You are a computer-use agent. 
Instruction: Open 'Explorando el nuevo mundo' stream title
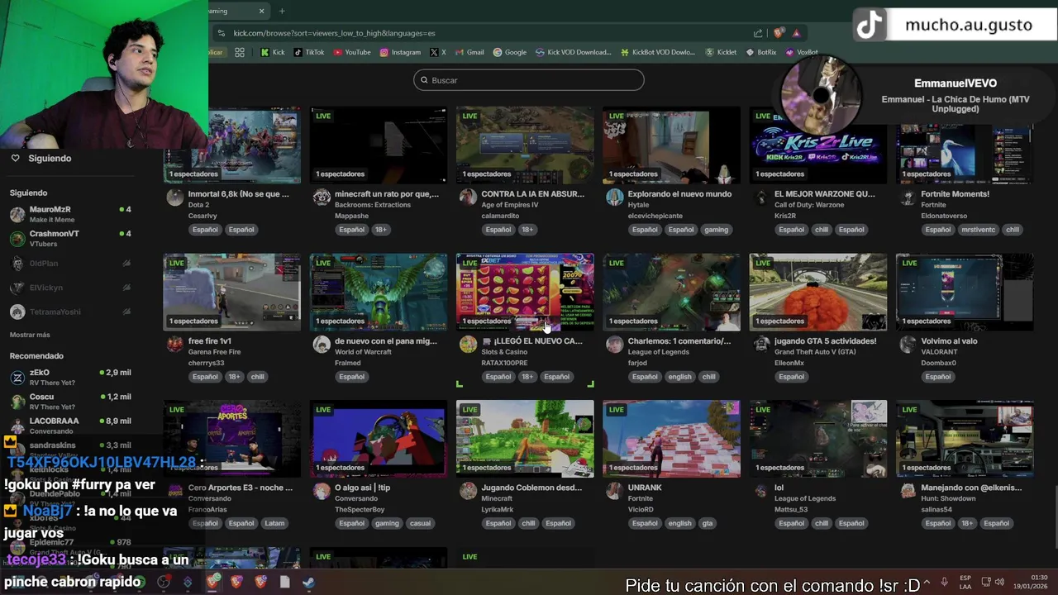point(679,194)
